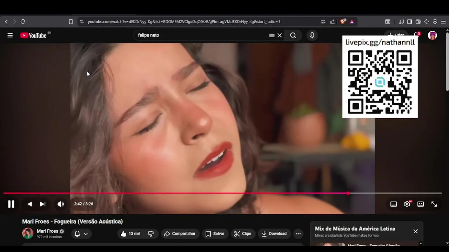449x252 pixels.
Task: Toggle subtitles/closed captions
Action: click(x=394, y=204)
